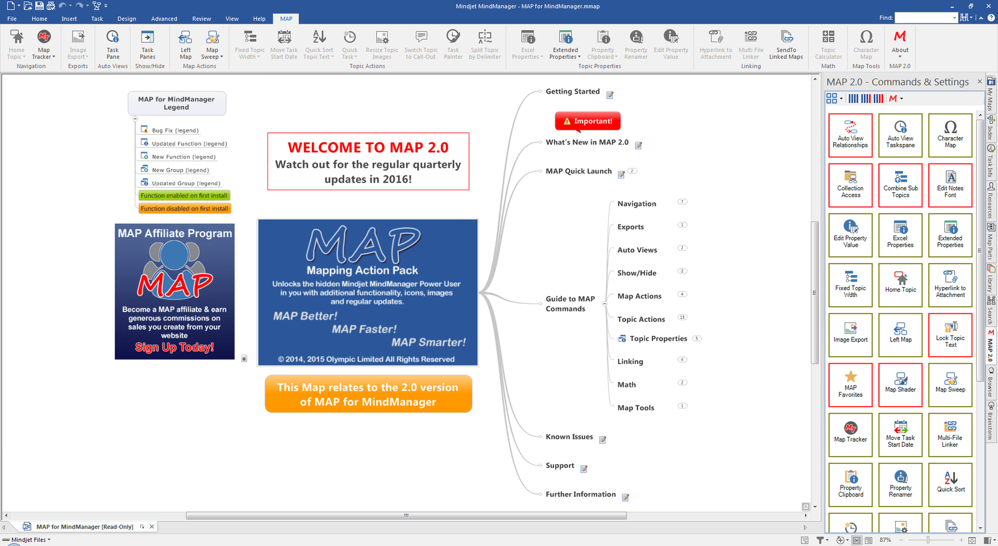This screenshot has width=998, height=546.
Task: Adjust the zoom slider in status bar
Action: point(928,540)
